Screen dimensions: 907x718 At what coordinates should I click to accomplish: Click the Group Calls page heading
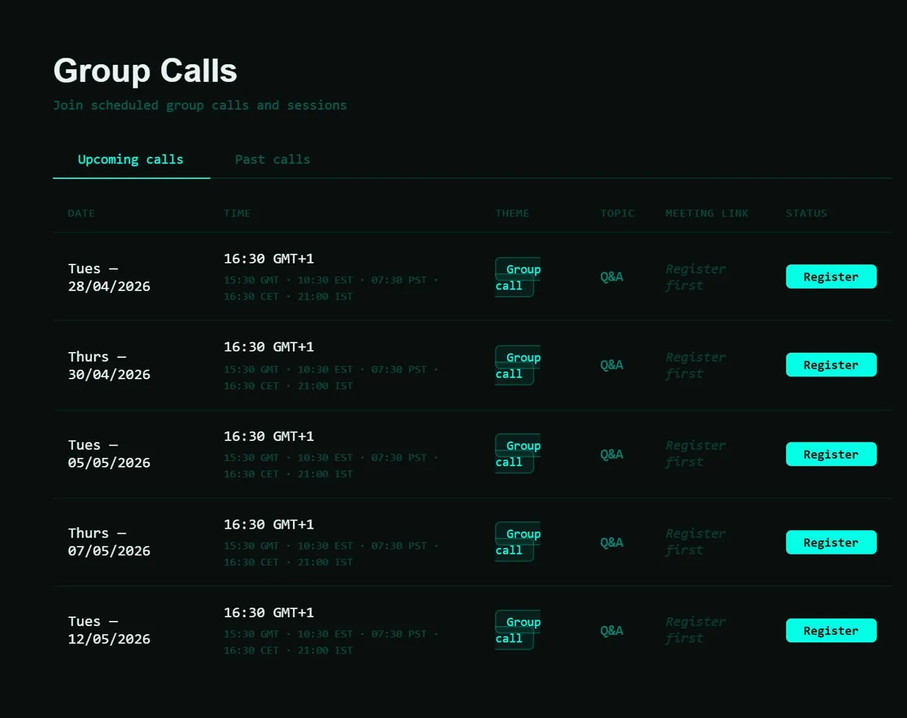[x=145, y=71]
